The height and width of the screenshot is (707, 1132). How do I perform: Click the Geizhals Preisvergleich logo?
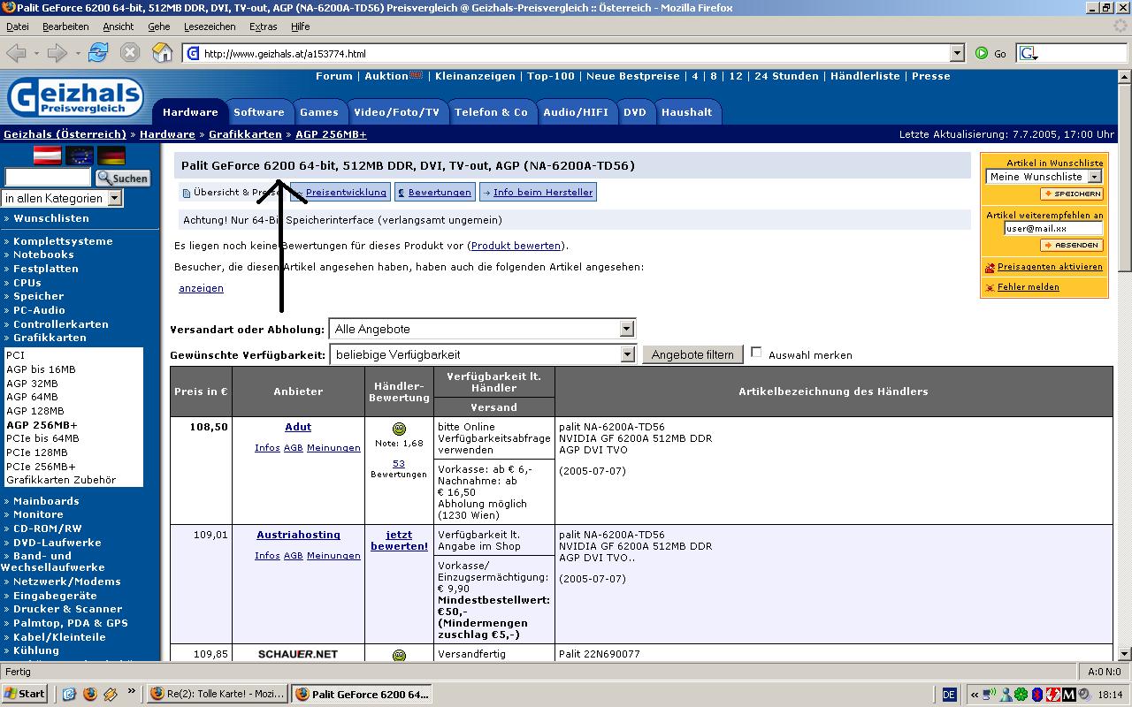point(75,96)
